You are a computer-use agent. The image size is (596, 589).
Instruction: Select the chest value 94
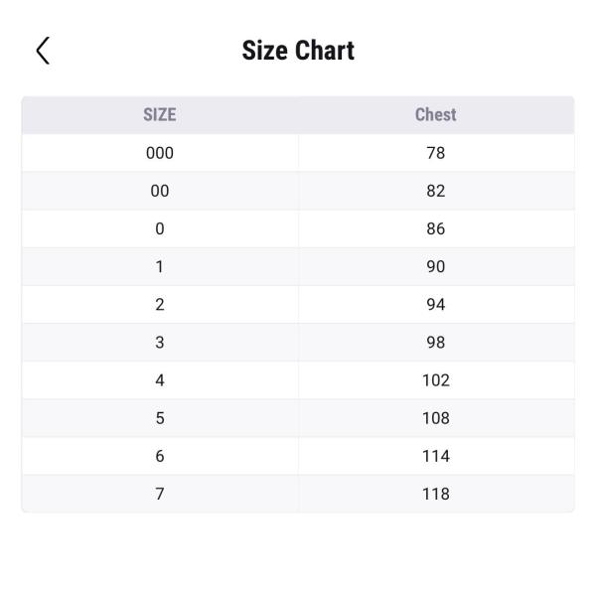coord(435,304)
